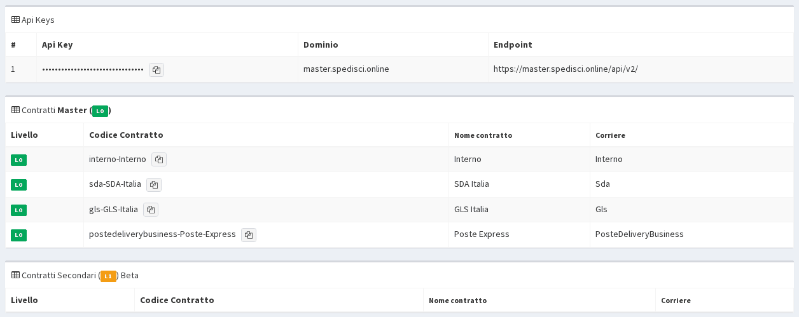Viewport: 799px width, 317px height.
Task: Click the table icon beside Contratti Secondari
Action: pyautogui.click(x=16, y=275)
